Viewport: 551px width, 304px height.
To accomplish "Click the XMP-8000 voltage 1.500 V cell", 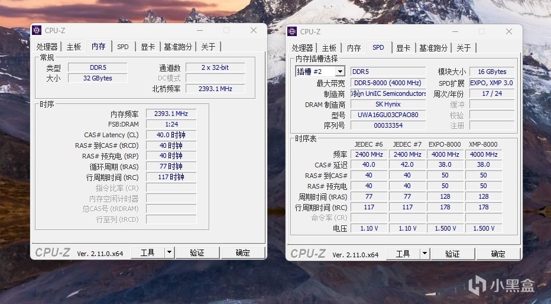I will click(484, 228).
